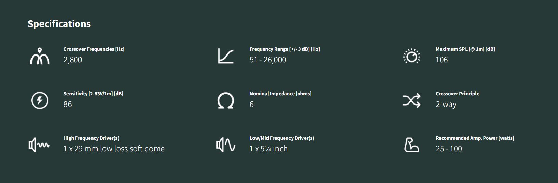Click the Crossover Principle shuffle arrows icon
The image size is (558, 183).
(x=412, y=101)
